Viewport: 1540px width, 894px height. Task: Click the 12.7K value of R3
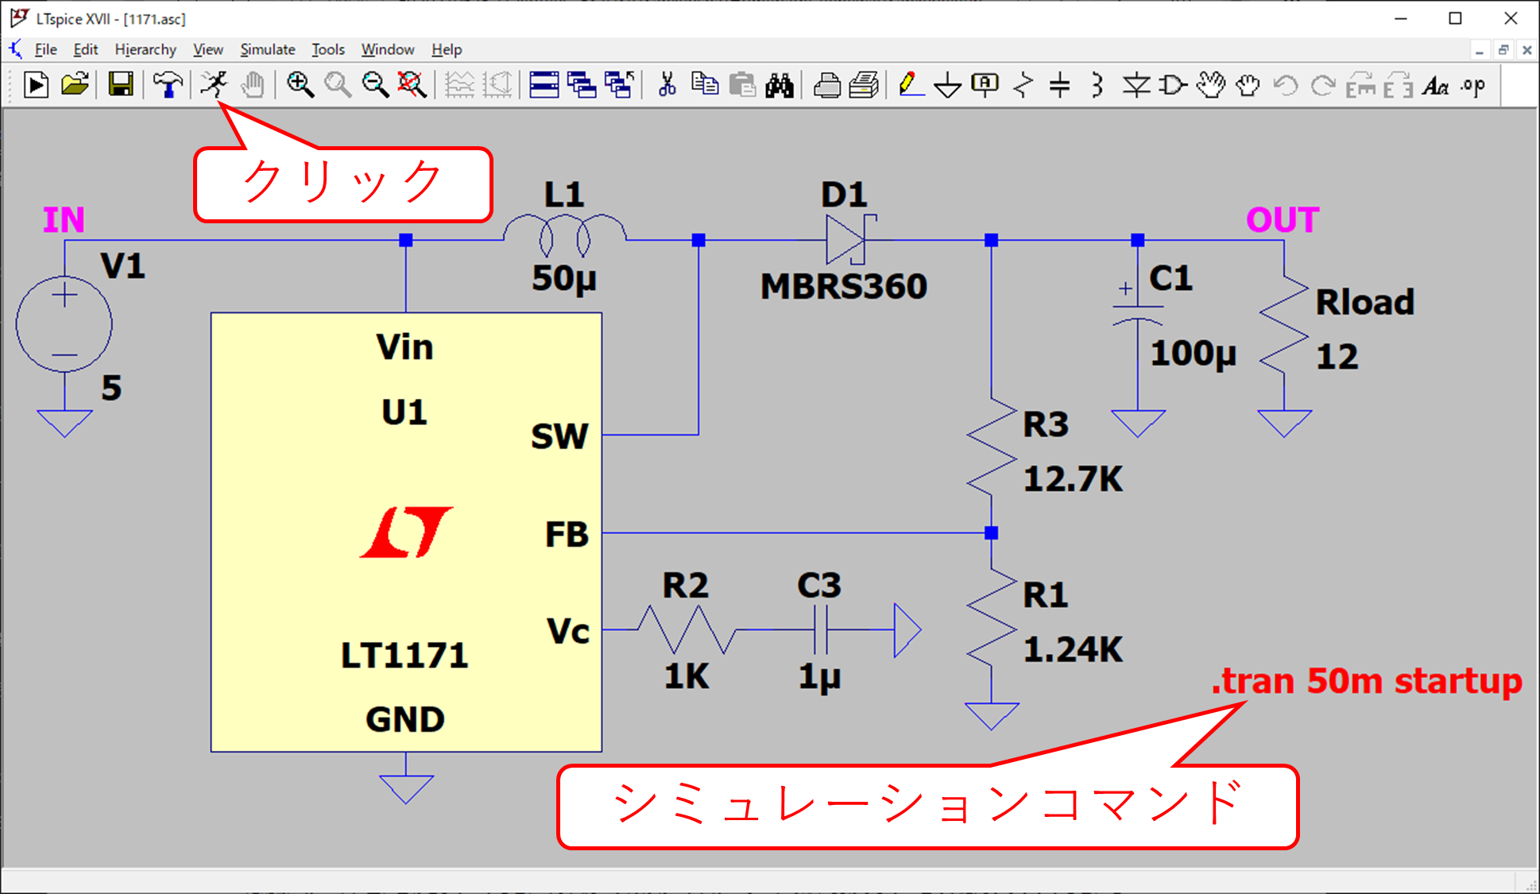point(1074,479)
